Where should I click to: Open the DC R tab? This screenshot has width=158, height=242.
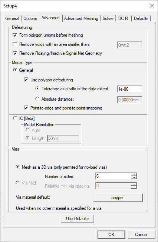123,19
